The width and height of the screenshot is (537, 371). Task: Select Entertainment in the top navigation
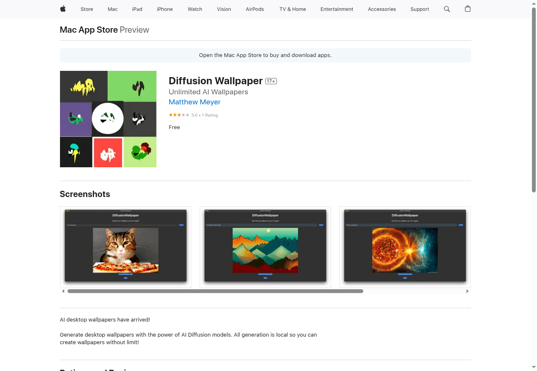337,9
